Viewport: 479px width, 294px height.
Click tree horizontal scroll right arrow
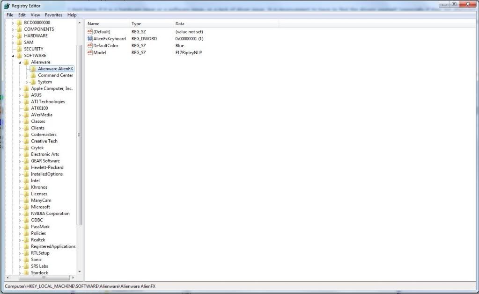coord(73,278)
